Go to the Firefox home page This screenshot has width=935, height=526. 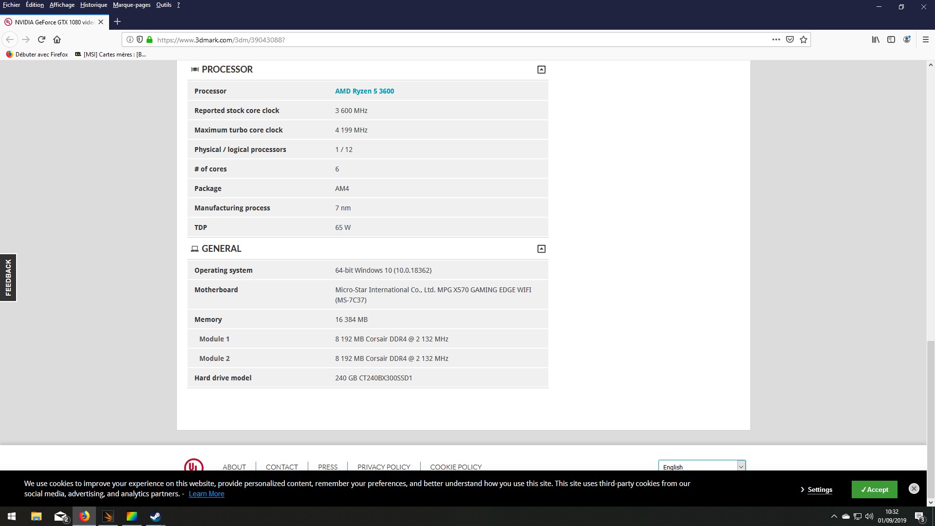[x=57, y=39]
